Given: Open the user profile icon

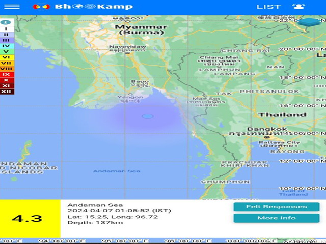Looking at the screenshot, I should [x=298, y=6].
